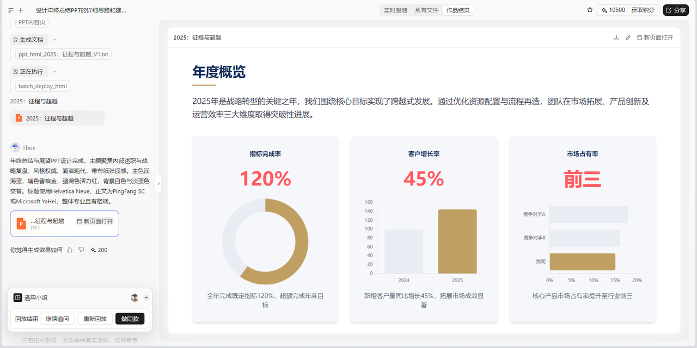Star this conversation as favorite
The height and width of the screenshot is (348, 697).
(x=590, y=10)
